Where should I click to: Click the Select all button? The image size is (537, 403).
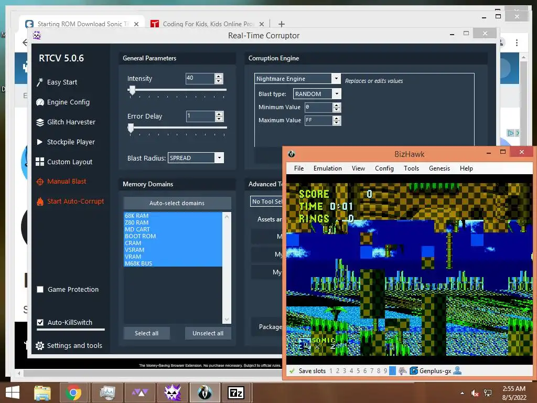tap(147, 333)
